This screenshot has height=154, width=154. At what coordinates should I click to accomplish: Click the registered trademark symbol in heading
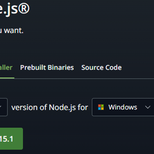click(x=24, y=8)
